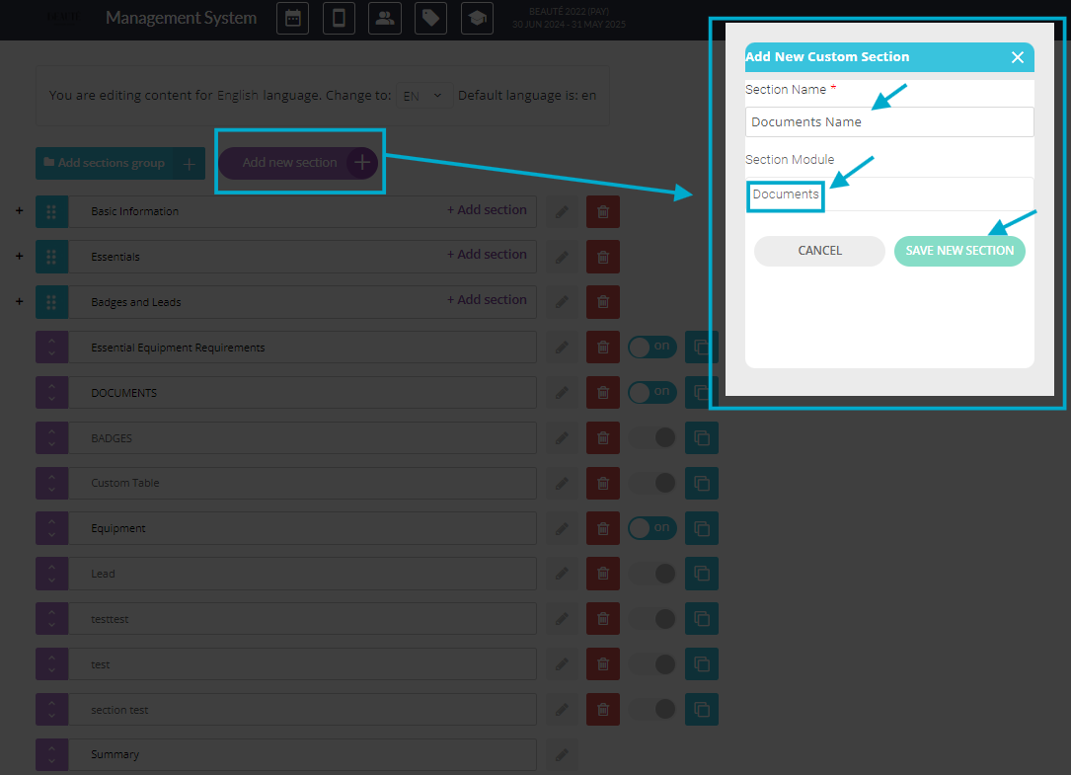This screenshot has height=775, width=1071.
Task: Click Add section link in Badges and Leads
Action: (487, 300)
